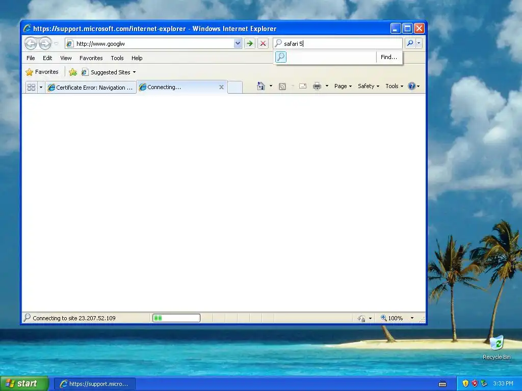Screen dimensions: 522x391
Task: Click the page loading progress bar
Action: click(x=176, y=318)
